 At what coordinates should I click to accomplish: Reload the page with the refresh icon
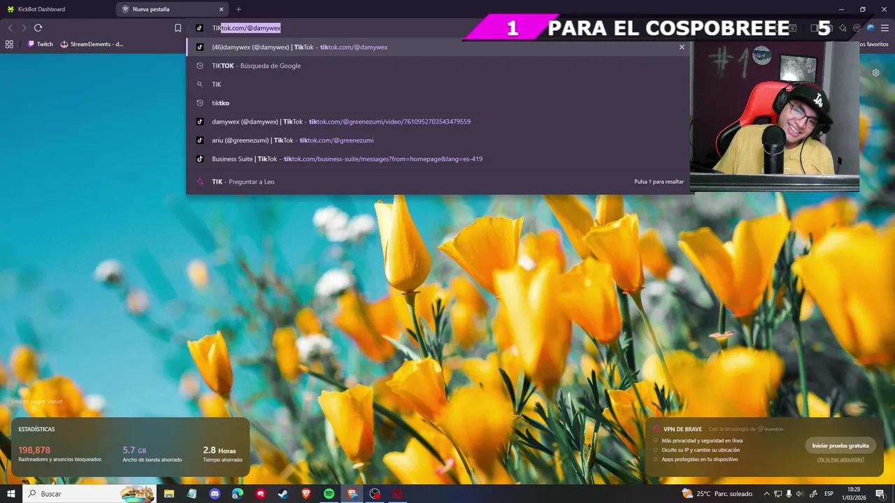[x=38, y=28]
